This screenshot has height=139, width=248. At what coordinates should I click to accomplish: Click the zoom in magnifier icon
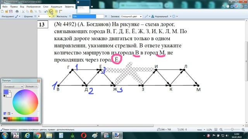[x=243, y=130]
